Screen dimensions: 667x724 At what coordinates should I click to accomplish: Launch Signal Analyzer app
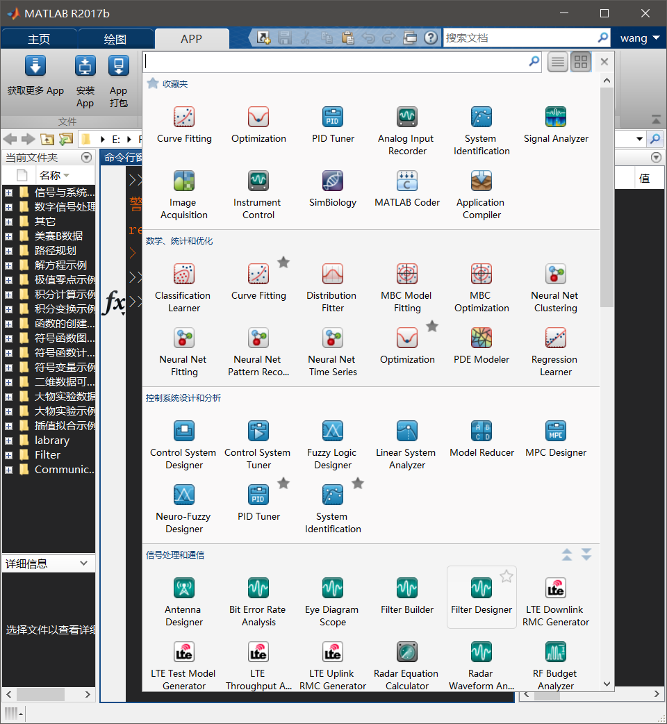(x=556, y=124)
